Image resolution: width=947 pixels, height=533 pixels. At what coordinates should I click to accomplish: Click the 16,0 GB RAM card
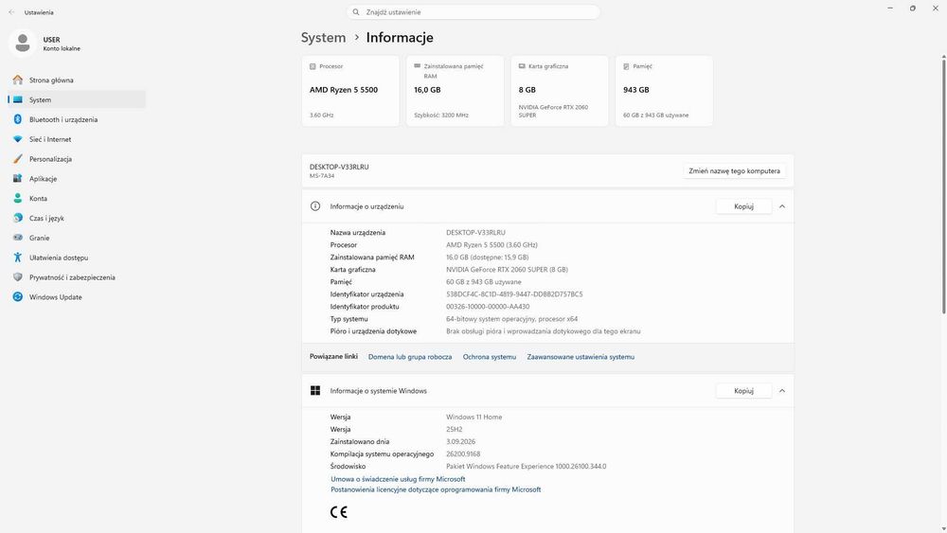point(455,91)
